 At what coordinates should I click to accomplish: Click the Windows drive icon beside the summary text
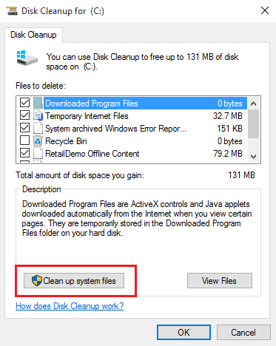(27, 58)
